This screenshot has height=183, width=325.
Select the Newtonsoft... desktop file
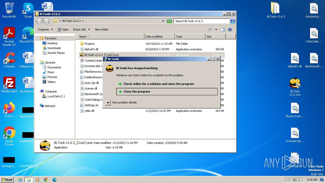(x=314, y=60)
